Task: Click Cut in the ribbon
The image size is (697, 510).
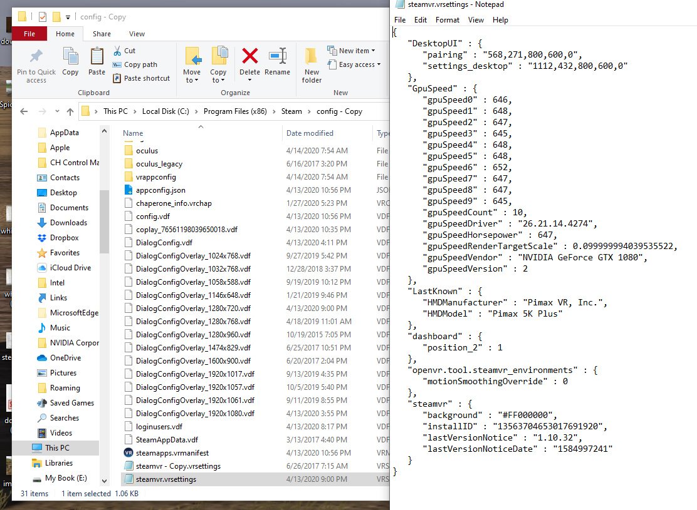Action: click(125, 51)
